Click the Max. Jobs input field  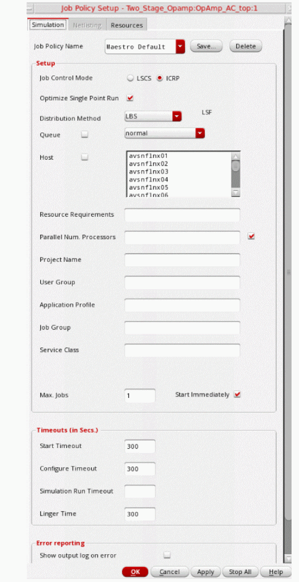(x=140, y=395)
